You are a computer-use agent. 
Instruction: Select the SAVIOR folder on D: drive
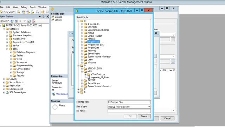91,80
